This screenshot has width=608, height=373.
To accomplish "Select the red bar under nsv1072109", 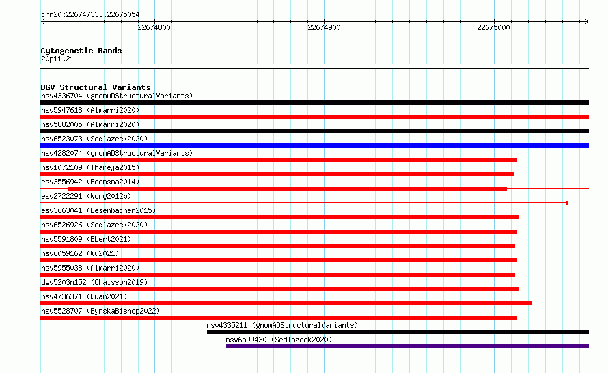I will coord(277,174).
